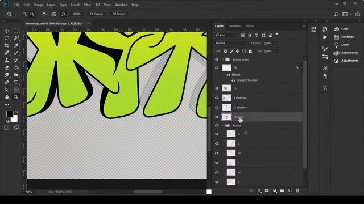Hide the kontur group
The height and width of the screenshot is (204, 364).
tap(217, 125)
